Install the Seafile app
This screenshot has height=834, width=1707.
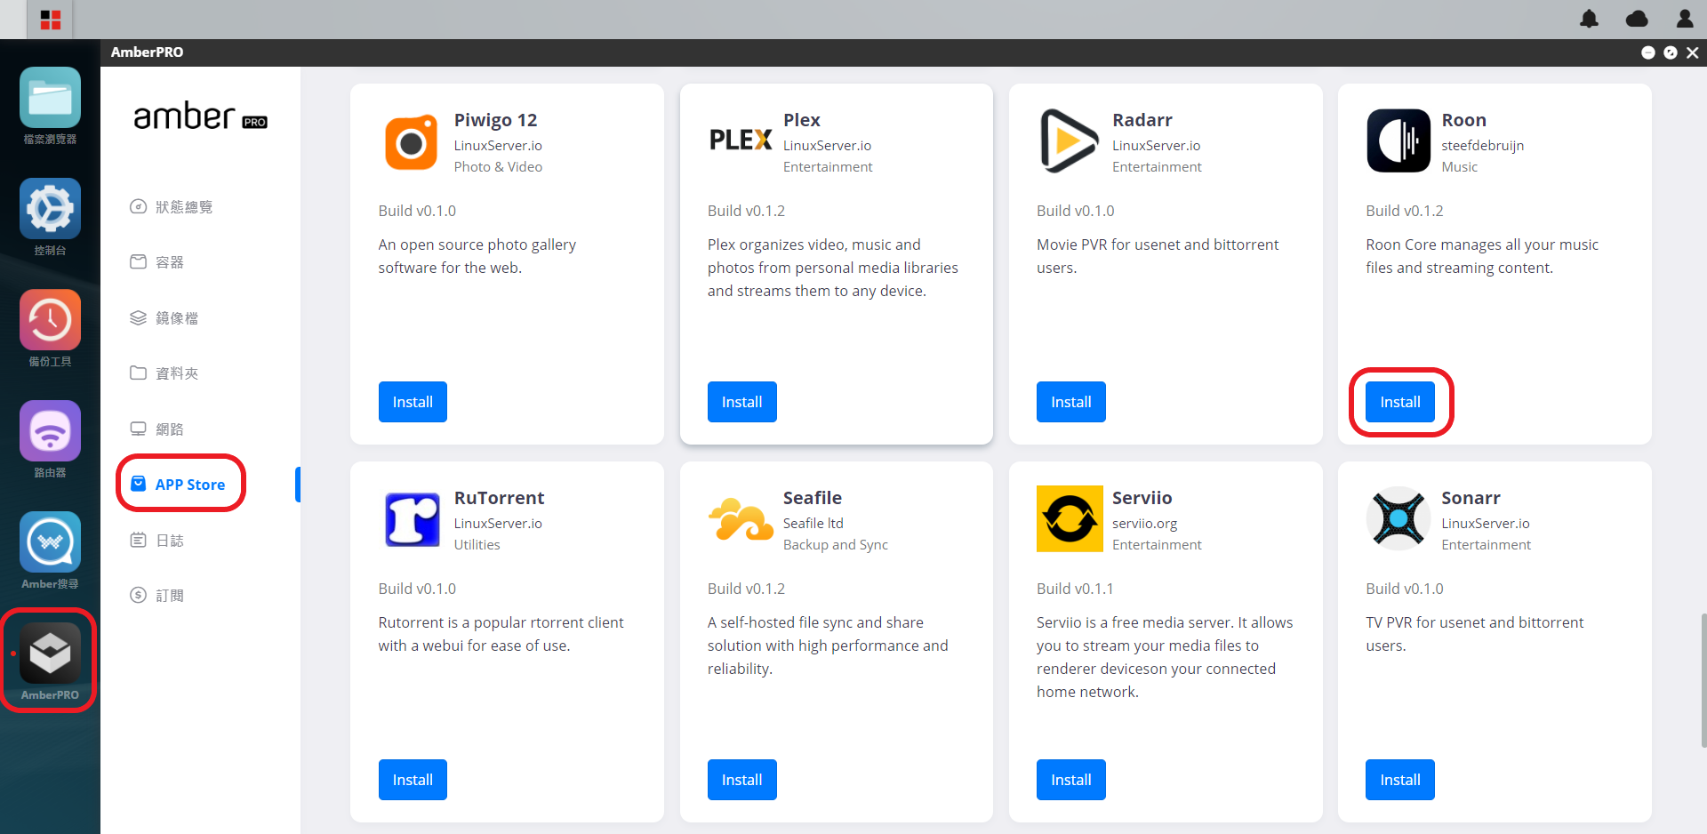point(741,780)
